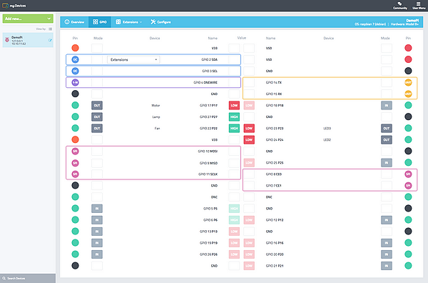Click the I2C pin circle for GPIO 2 SDA

point(76,59)
